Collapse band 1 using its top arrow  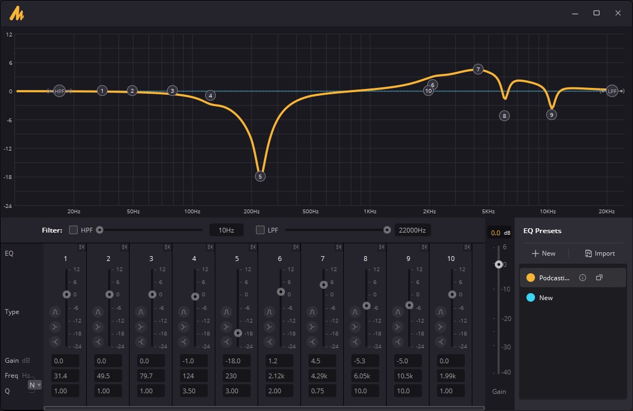(81, 247)
